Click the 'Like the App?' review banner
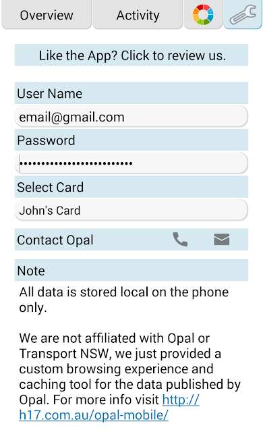263x432 pixels. (x=131, y=55)
